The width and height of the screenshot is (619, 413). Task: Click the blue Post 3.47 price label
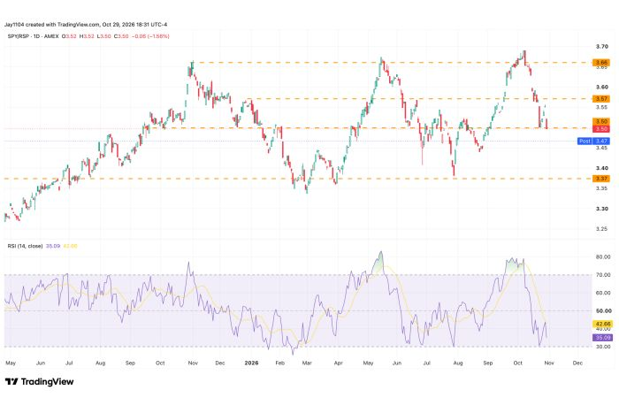pos(593,141)
